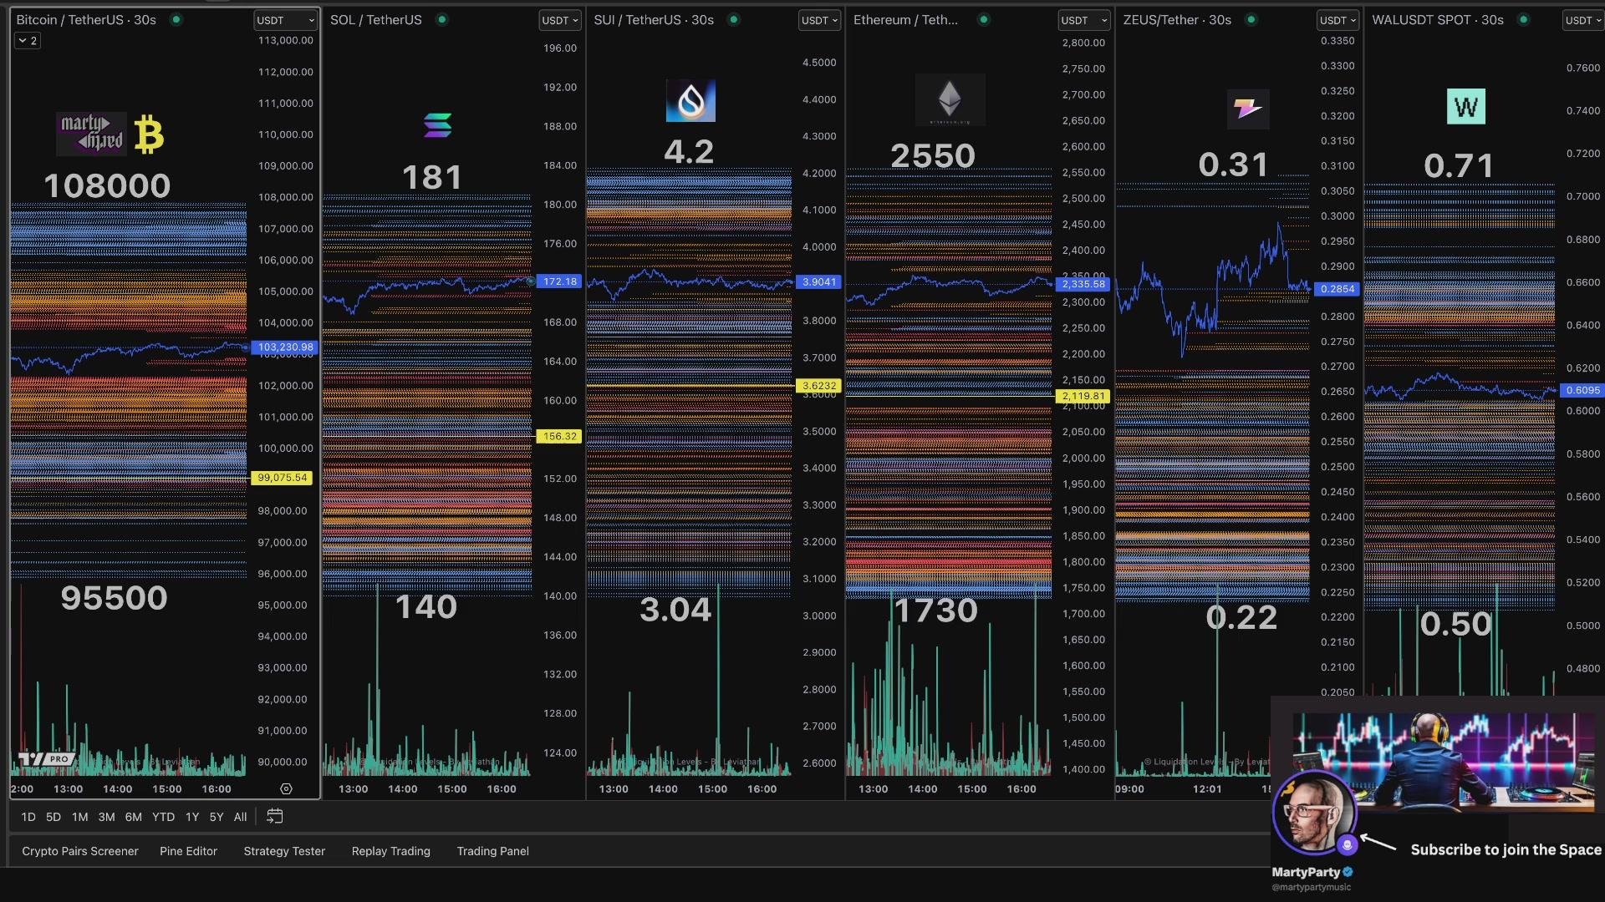Image resolution: width=1605 pixels, height=902 pixels.
Task: Toggle the Bitcoin chart green status dot
Action: (x=176, y=19)
